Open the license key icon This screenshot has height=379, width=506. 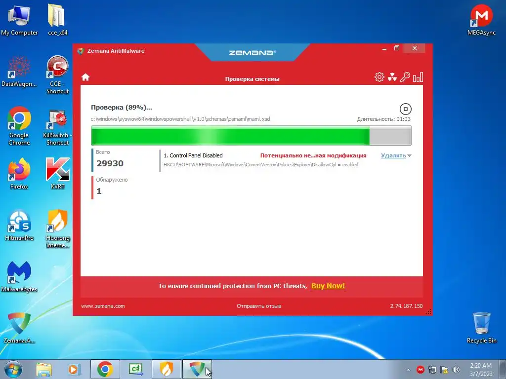coord(405,77)
